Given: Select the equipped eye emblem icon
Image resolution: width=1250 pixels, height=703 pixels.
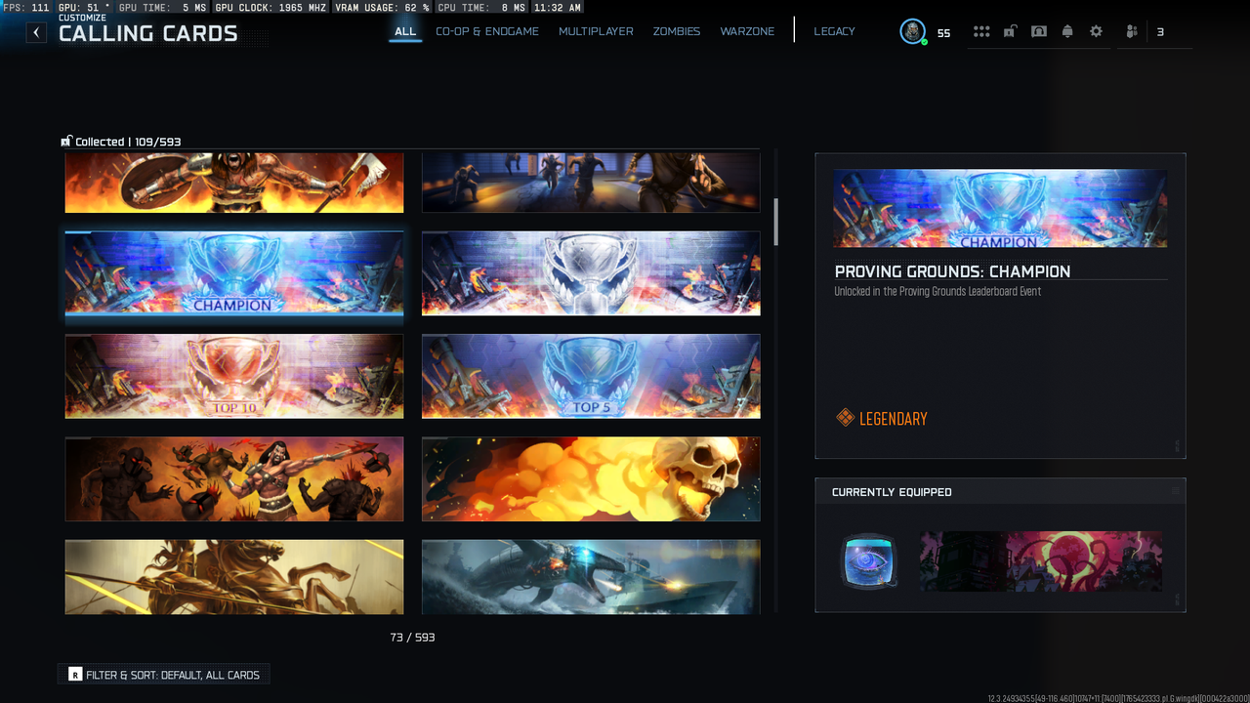Looking at the screenshot, I should pos(868,561).
